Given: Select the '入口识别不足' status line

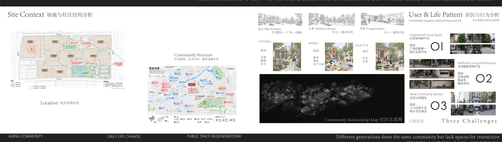Looking at the screenshot, I should point(418,108).
